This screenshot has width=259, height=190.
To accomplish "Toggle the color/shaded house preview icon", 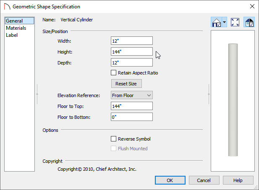I will coord(249,22).
